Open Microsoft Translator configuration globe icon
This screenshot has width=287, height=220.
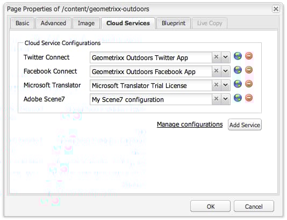pyautogui.click(x=238, y=84)
